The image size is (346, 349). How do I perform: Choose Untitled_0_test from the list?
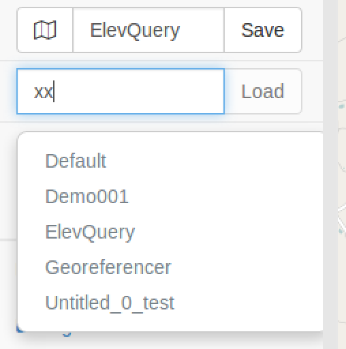[110, 303]
